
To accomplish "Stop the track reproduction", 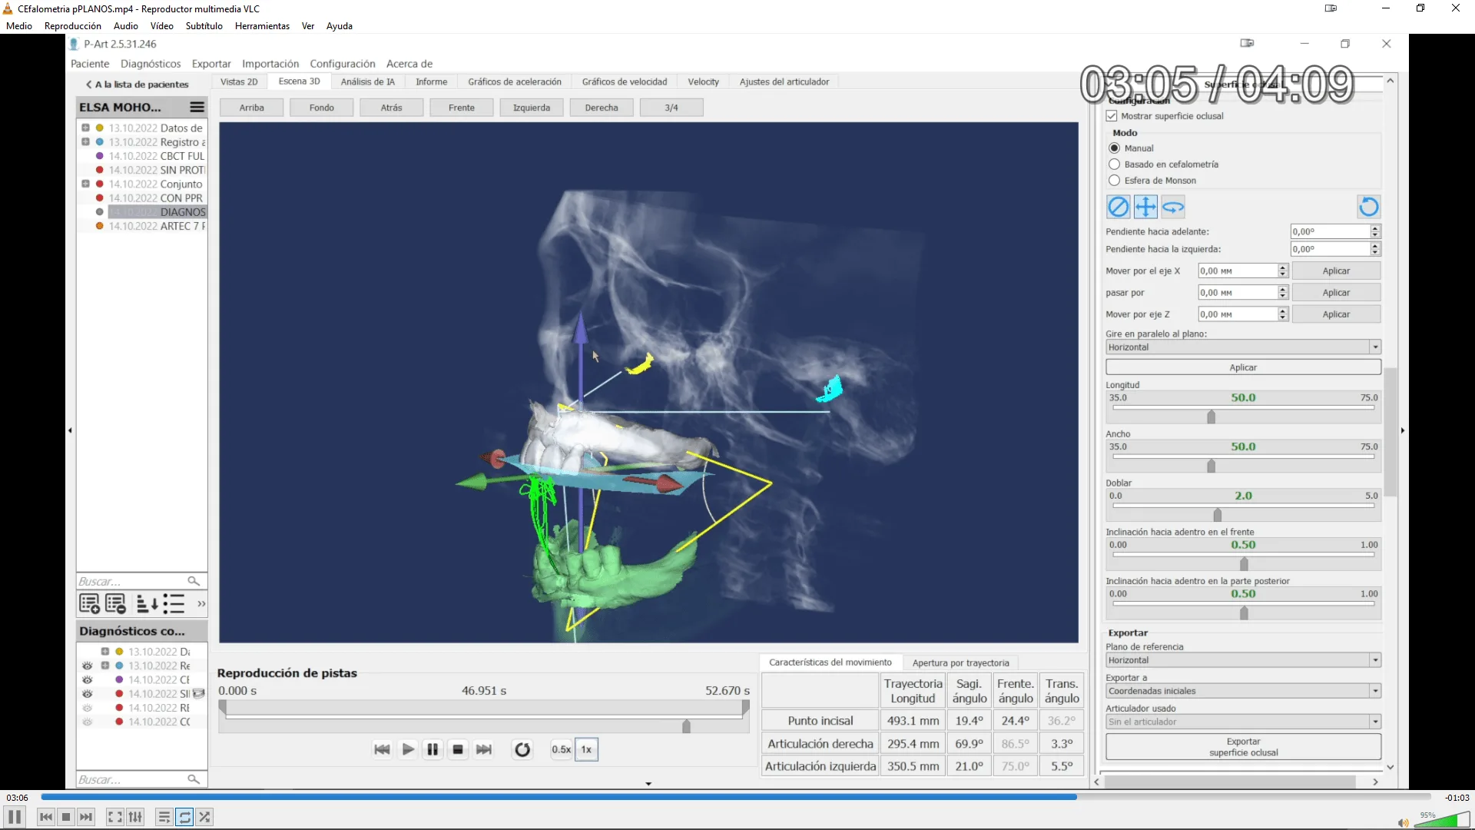I will point(458,749).
